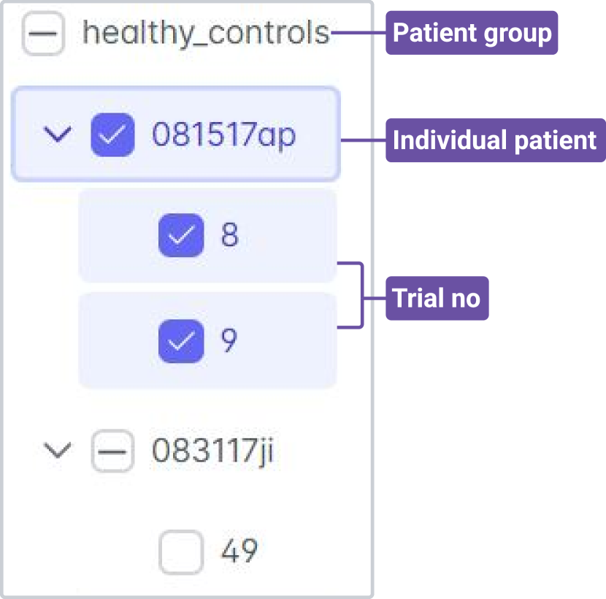Click the purple Trial no tag
The width and height of the screenshot is (606, 599).
tap(437, 298)
